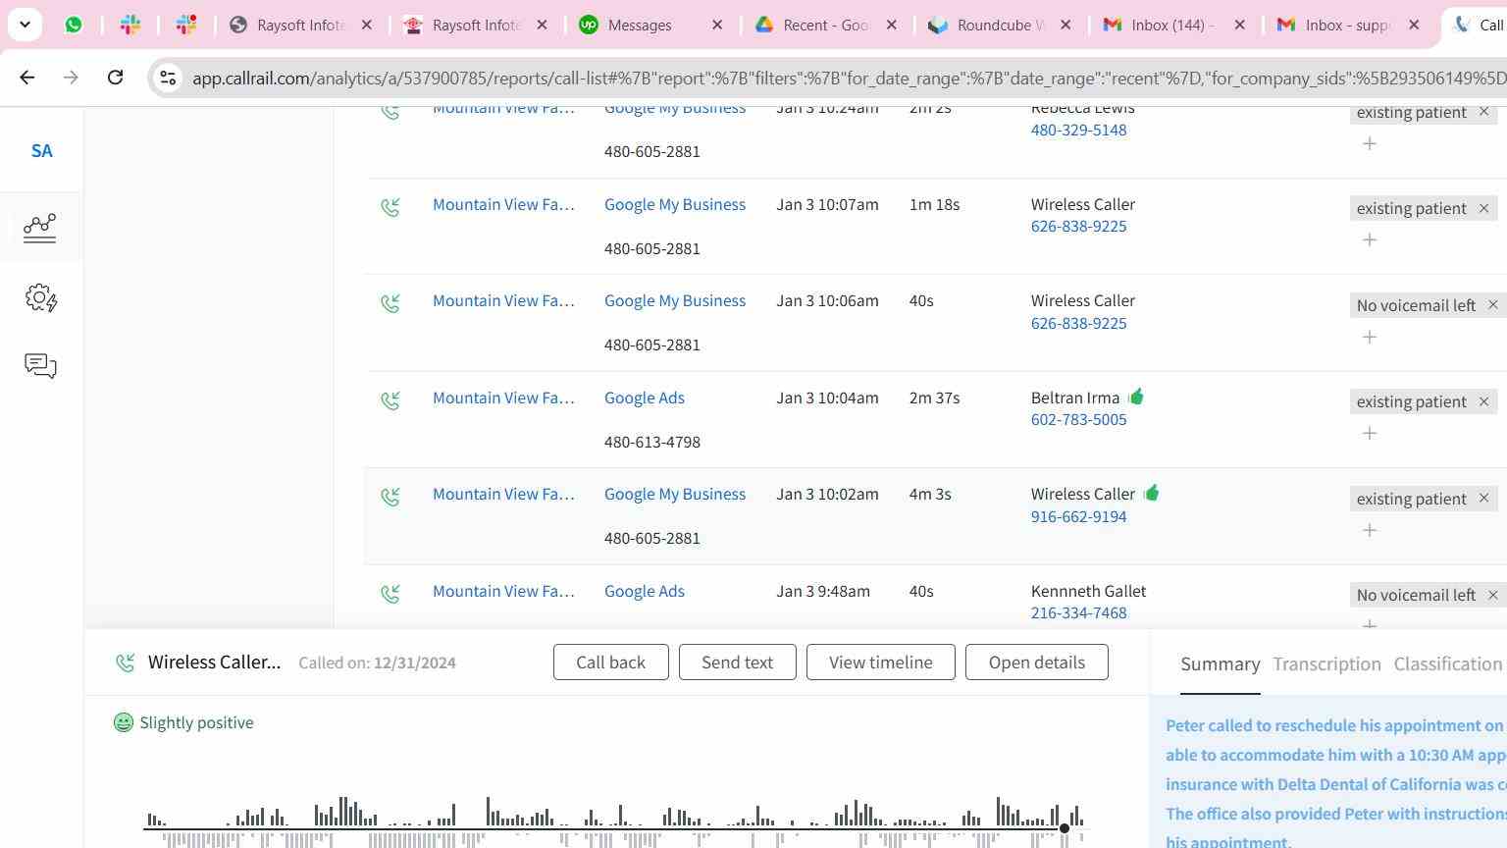This screenshot has width=1507, height=848.
Task: Open the site information icon in the address bar
Action: coord(168,78)
